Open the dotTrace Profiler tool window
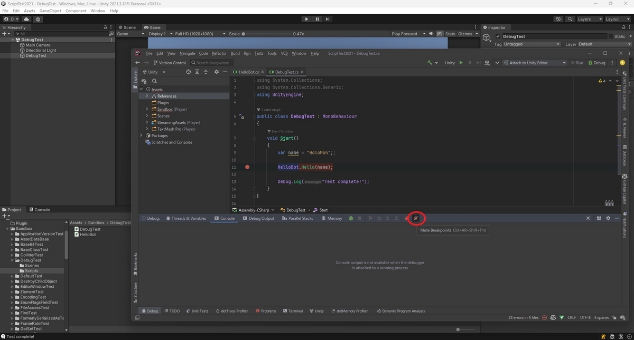 coord(232,311)
